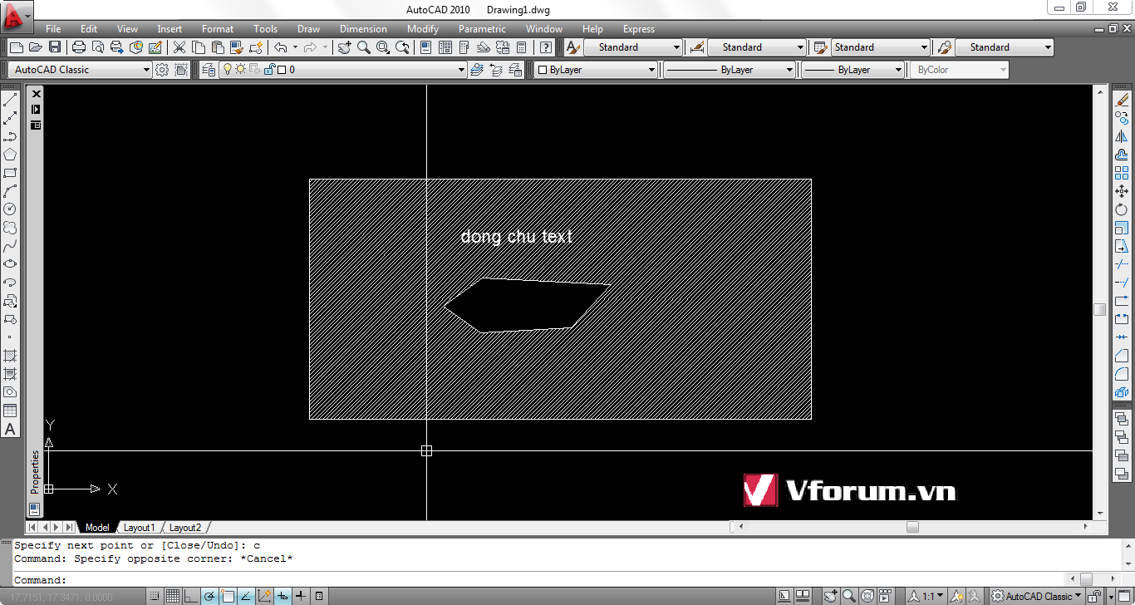The image size is (1135, 605).
Task: Open the Dimension menu
Action: tap(363, 29)
